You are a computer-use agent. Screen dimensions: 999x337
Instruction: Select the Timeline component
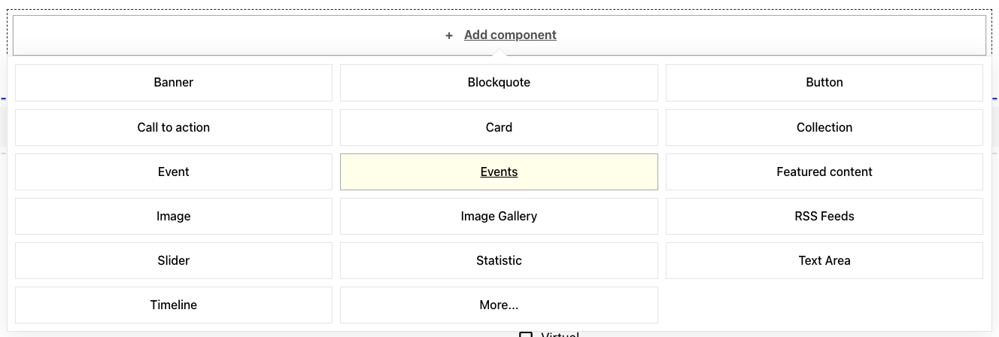pyautogui.click(x=174, y=305)
